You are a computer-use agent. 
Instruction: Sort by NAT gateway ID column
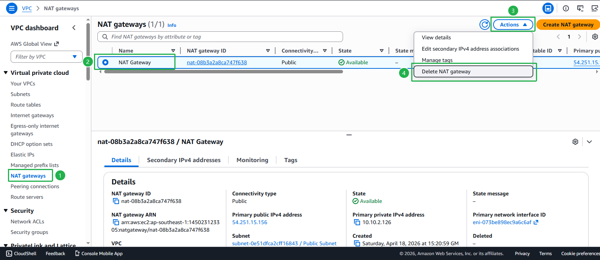pos(268,51)
